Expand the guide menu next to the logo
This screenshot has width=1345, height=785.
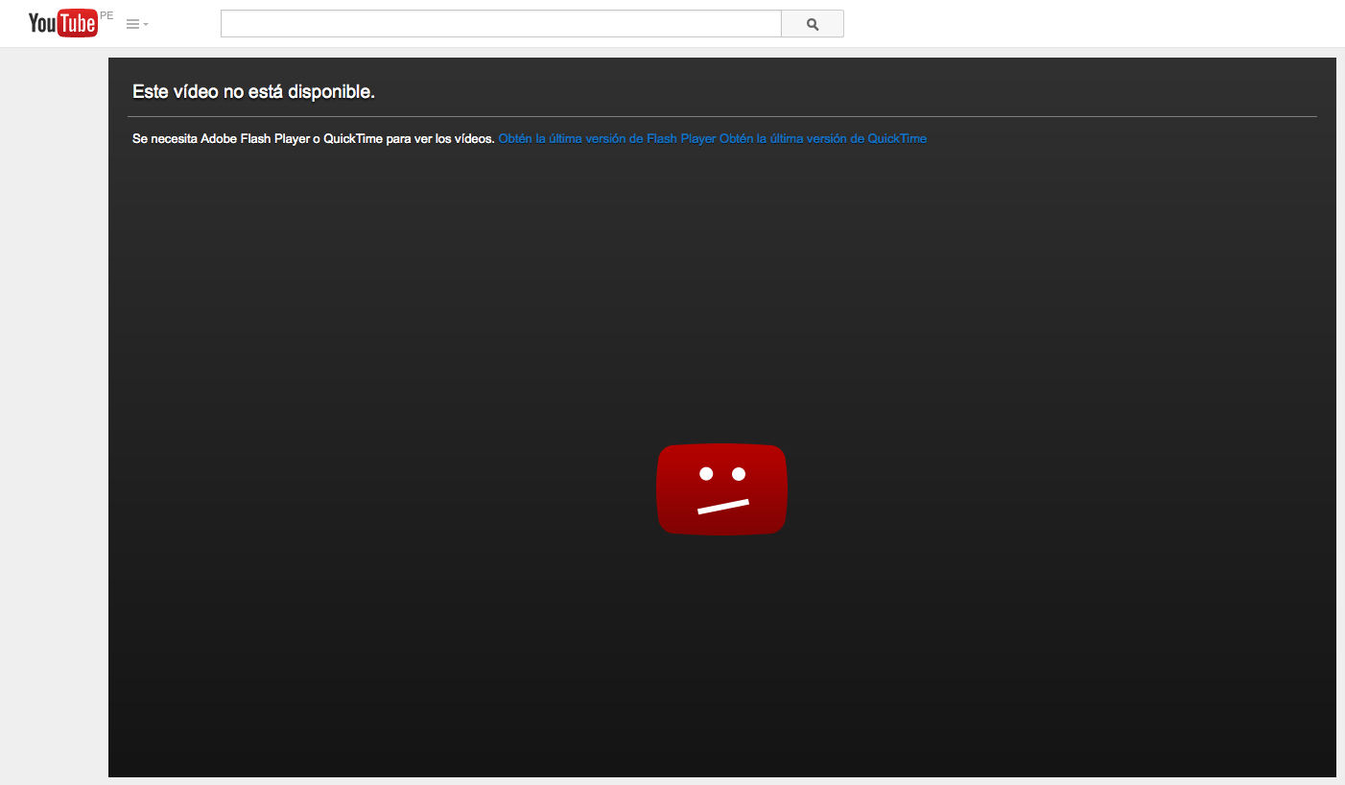pos(137,24)
